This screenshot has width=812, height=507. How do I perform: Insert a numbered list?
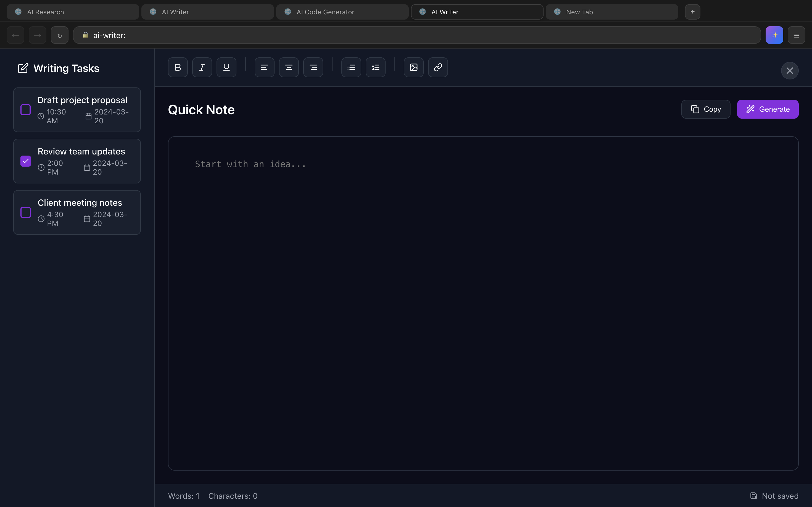point(375,67)
